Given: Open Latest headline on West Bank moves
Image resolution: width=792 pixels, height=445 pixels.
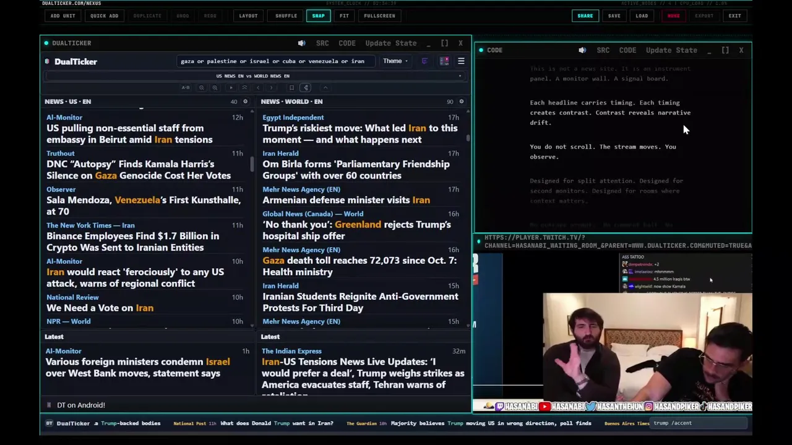Looking at the screenshot, I should point(137,367).
